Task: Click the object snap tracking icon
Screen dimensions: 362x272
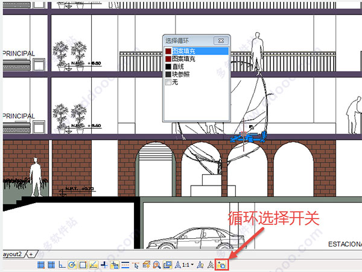Action: tap(93, 265)
